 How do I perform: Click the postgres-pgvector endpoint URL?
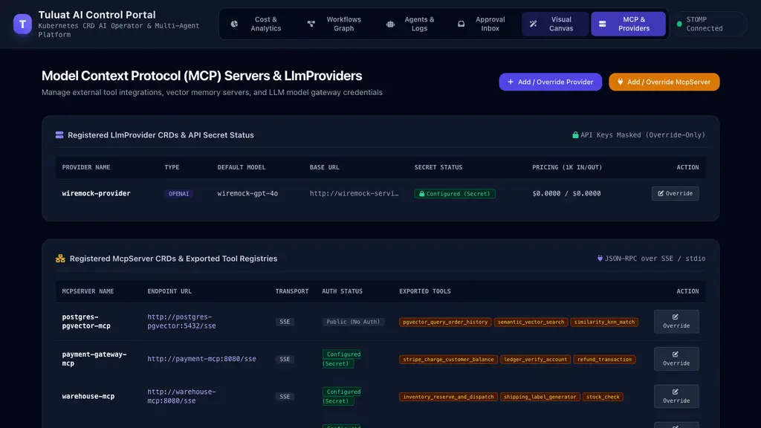(x=181, y=321)
